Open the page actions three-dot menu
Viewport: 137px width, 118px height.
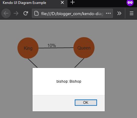(108, 13)
